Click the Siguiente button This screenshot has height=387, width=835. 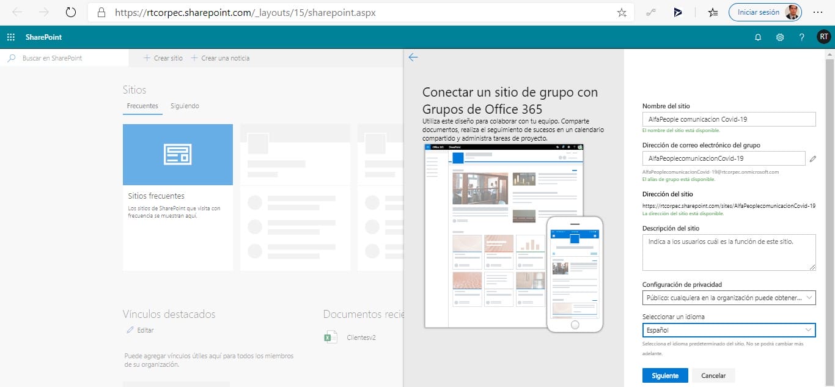coord(664,375)
